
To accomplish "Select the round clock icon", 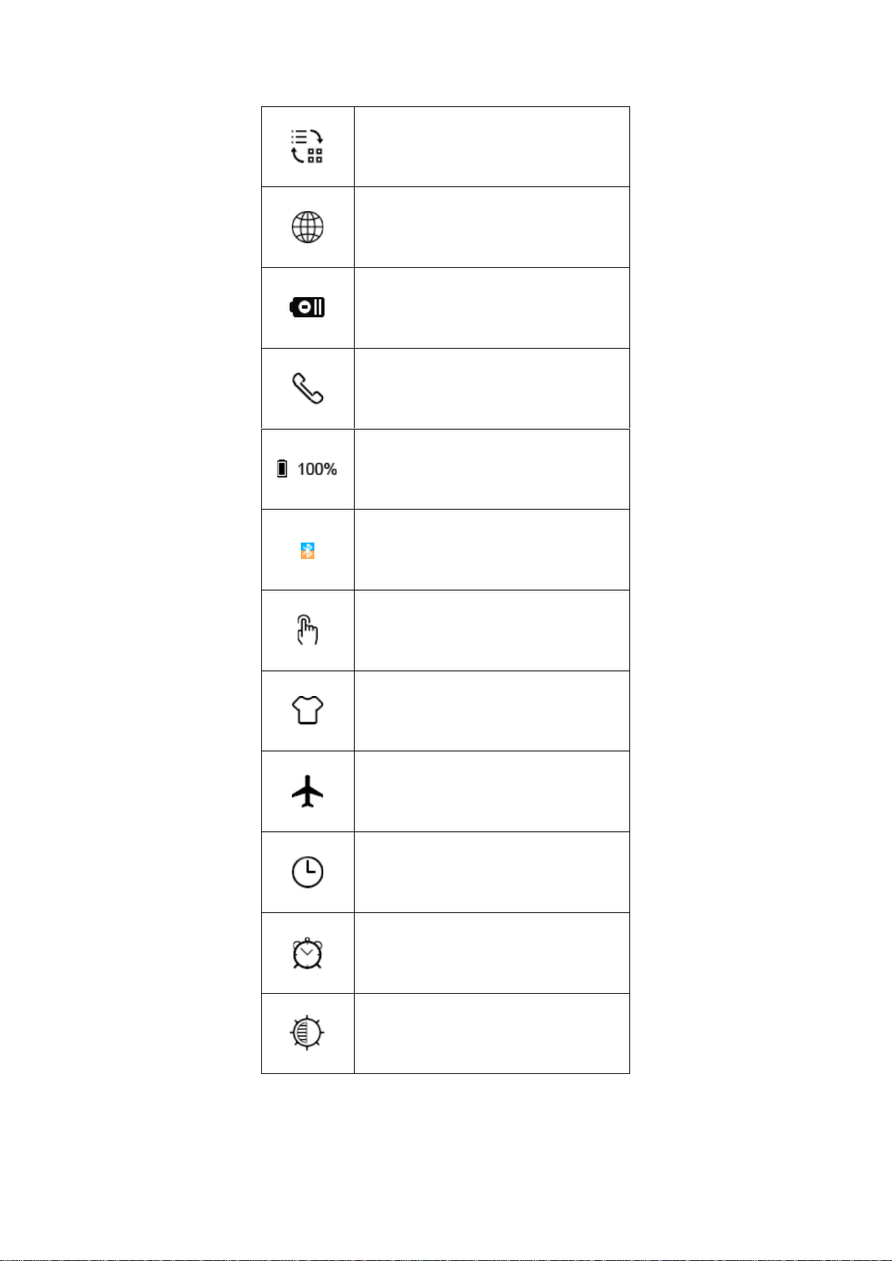I will coord(308,873).
